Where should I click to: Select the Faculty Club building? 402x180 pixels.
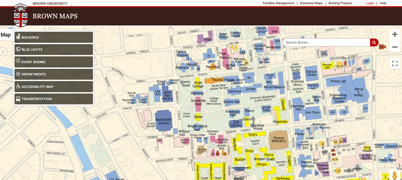(x=201, y=150)
